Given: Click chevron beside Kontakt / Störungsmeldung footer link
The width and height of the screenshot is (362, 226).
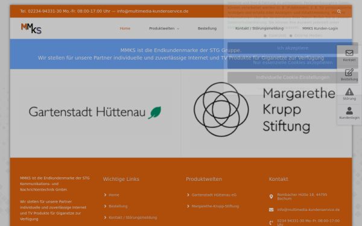Looking at the screenshot, I should (x=105, y=218).
